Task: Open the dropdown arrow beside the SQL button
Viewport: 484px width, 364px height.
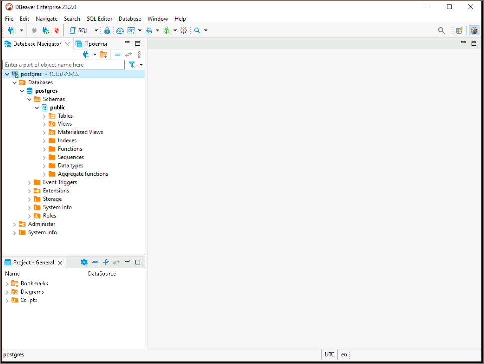Action: point(96,30)
